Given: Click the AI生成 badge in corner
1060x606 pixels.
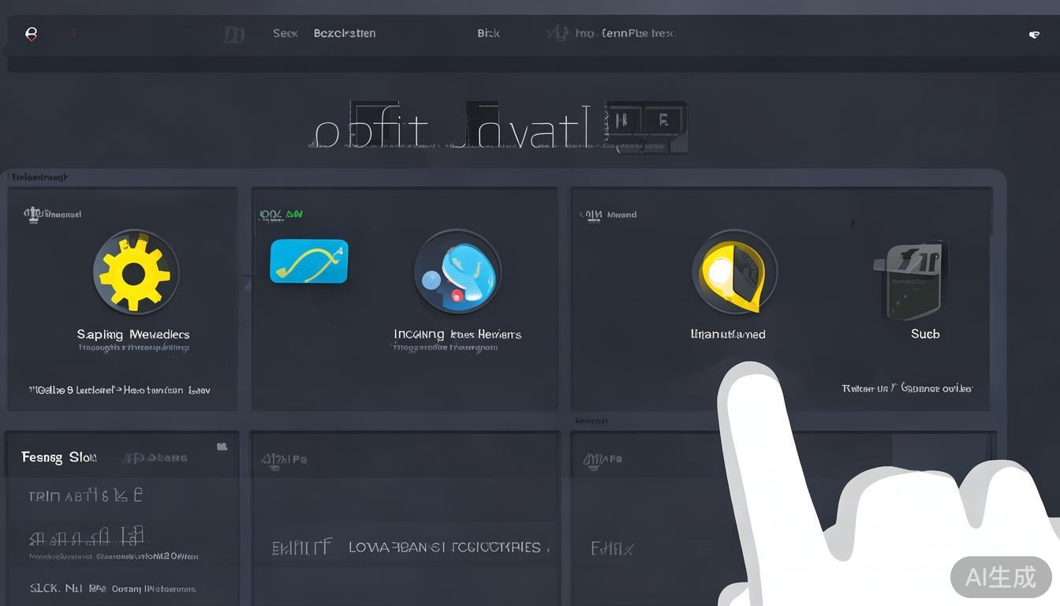Looking at the screenshot, I should [1000, 577].
